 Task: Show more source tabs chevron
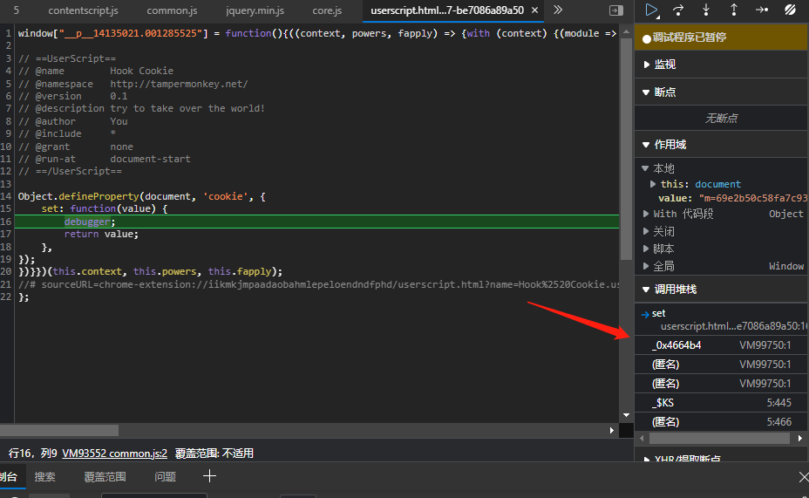558,10
